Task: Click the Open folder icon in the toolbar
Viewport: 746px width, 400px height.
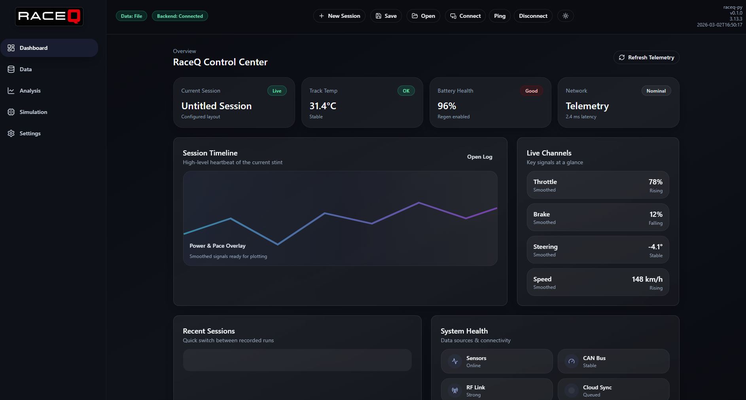Action: 414,16
